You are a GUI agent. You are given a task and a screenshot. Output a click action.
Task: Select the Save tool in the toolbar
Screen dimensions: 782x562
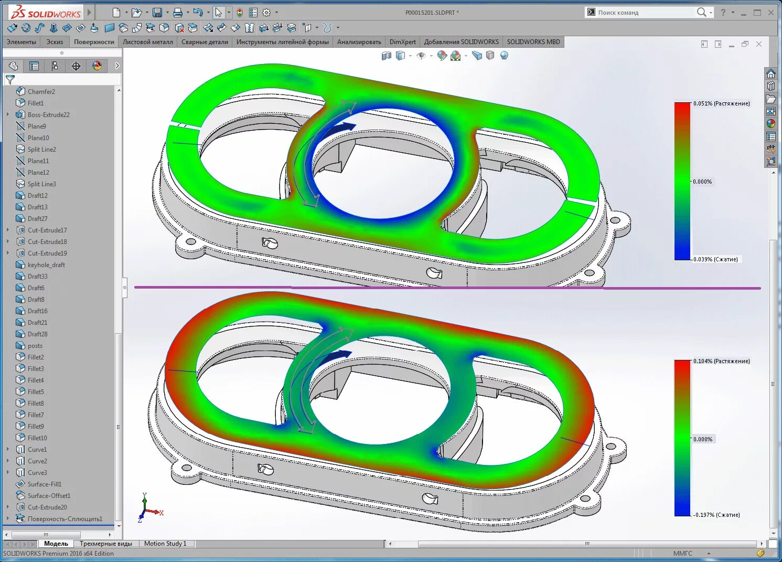coord(157,12)
